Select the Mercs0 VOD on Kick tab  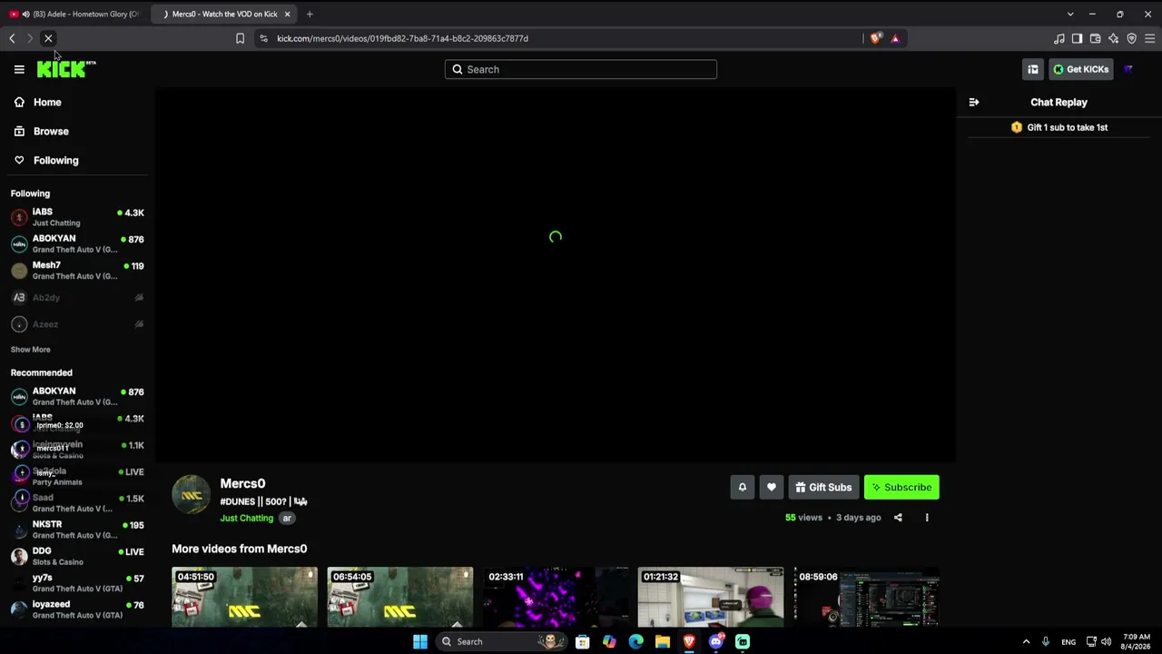click(x=225, y=15)
